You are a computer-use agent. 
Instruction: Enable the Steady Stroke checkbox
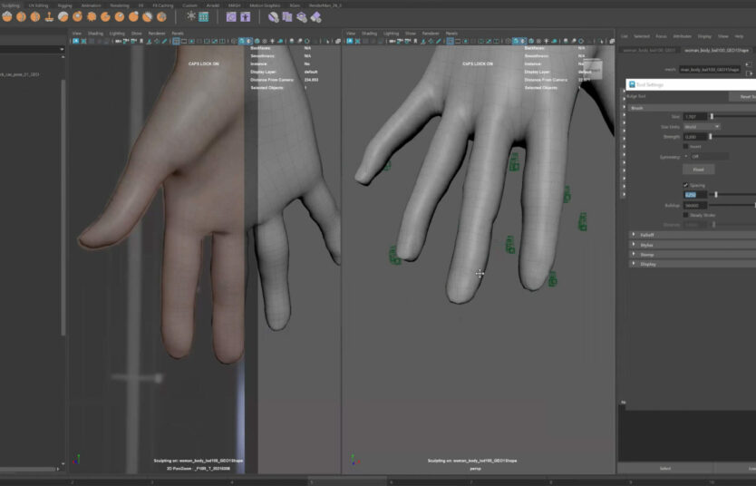click(x=686, y=215)
